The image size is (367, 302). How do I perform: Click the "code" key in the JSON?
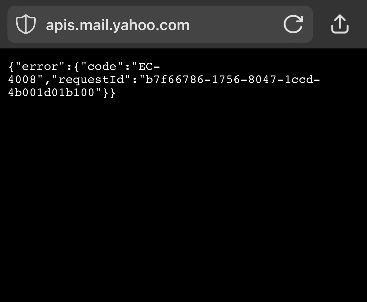tap(102, 67)
